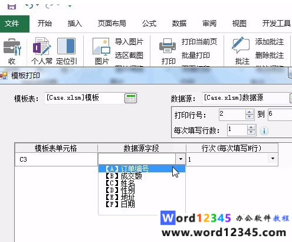Viewport: 292px width, 242px height.
Task: Open the 页面布局 ribbon tab
Action: (x=112, y=24)
